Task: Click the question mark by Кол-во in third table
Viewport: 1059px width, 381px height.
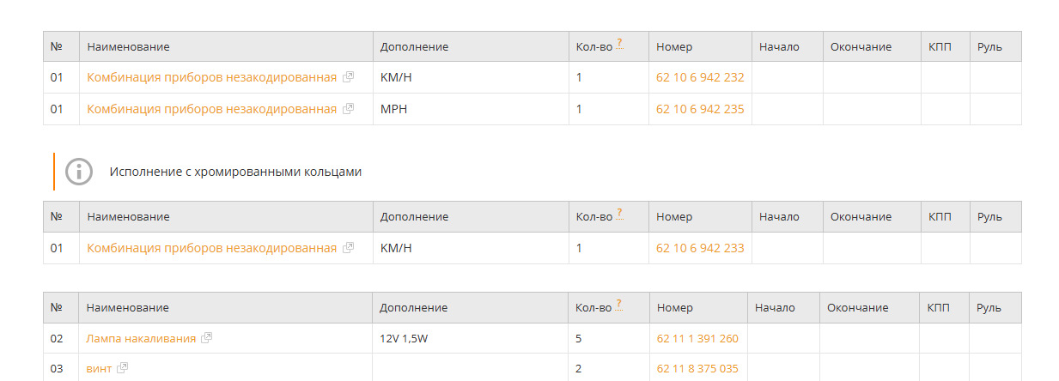Action: pyautogui.click(x=619, y=304)
